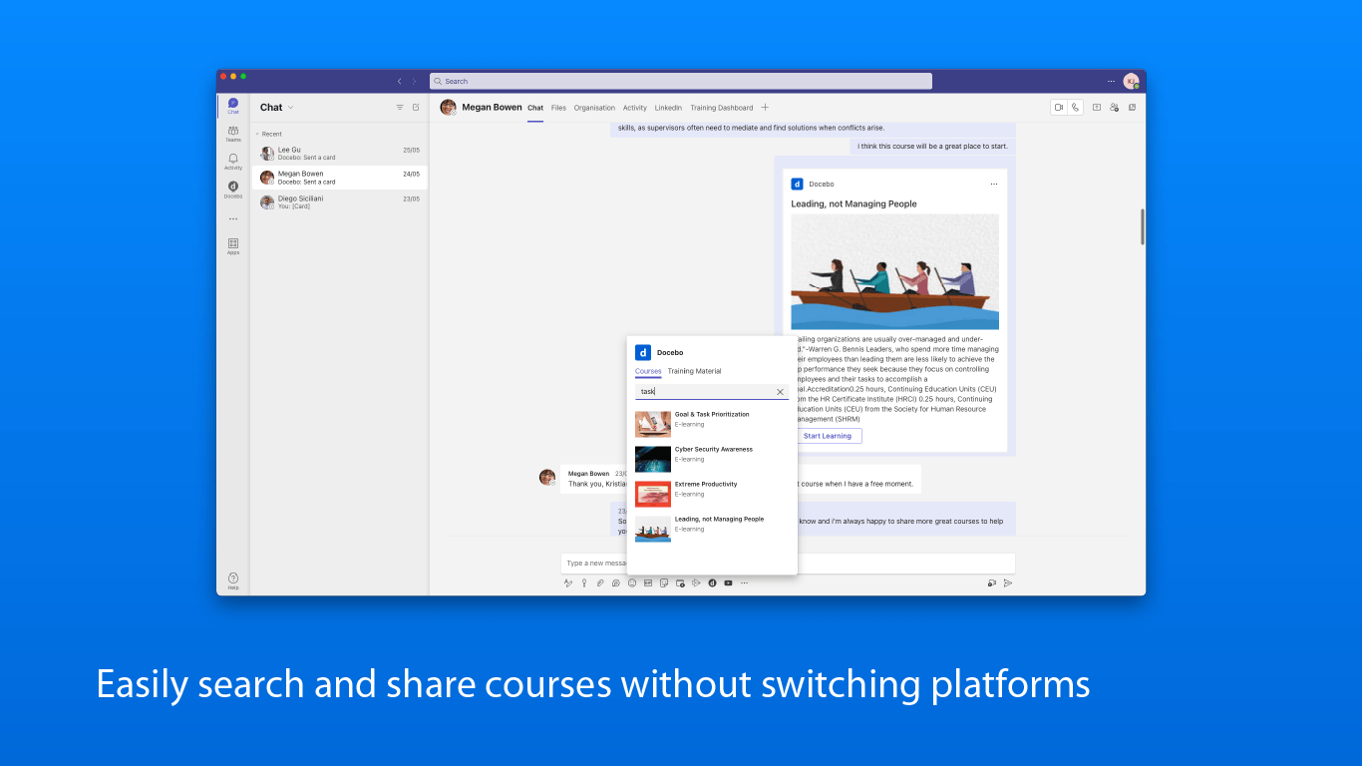The width and height of the screenshot is (1362, 766).
Task: Select Leading, not Managing People search result
Action: (x=712, y=529)
